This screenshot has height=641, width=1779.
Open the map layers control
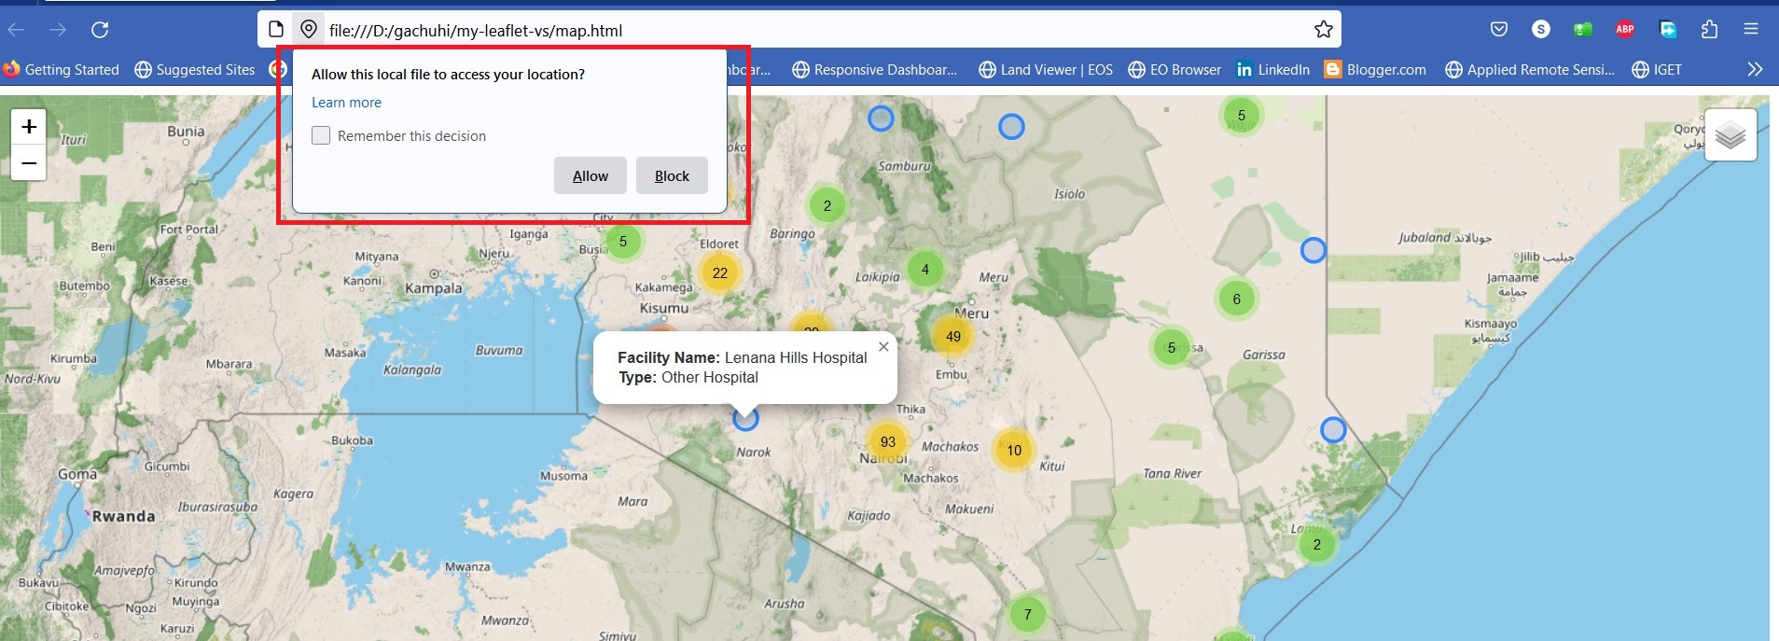1730,135
